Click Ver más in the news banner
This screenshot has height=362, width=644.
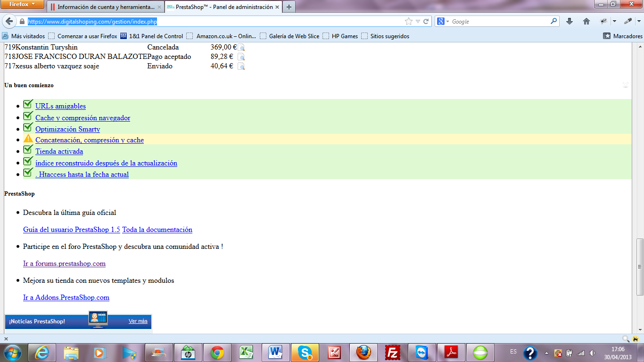[138, 321]
